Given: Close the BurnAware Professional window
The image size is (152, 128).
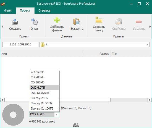Looking at the screenshot, I should click(147, 4).
